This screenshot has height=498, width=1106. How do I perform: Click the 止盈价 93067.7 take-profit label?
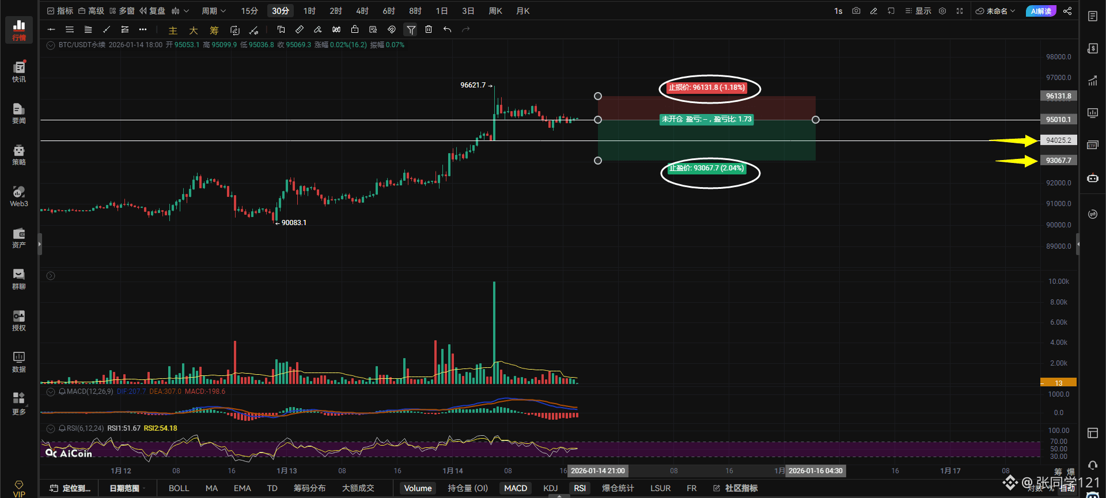coord(706,168)
